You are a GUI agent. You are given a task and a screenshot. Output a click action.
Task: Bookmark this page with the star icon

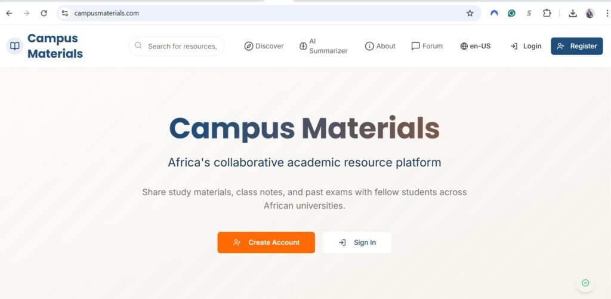point(470,13)
